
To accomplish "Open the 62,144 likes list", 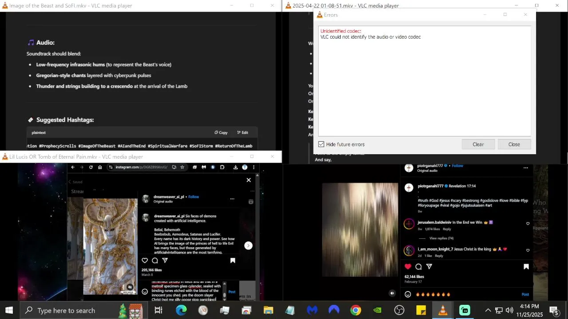I will click(x=414, y=277).
